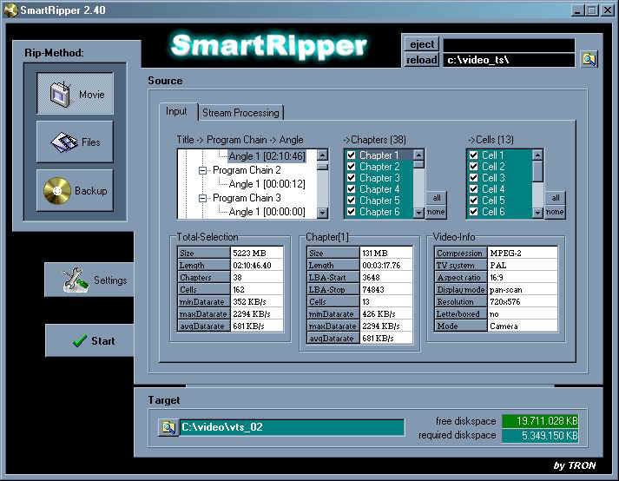Collapse the Program Chain 3 tree node
The image size is (619, 481).
click(x=202, y=198)
